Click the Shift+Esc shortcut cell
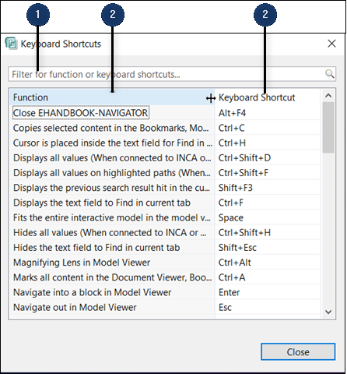The width and height of the screenshot is (347, 374). pyautogui.click(x=268, y=248)
